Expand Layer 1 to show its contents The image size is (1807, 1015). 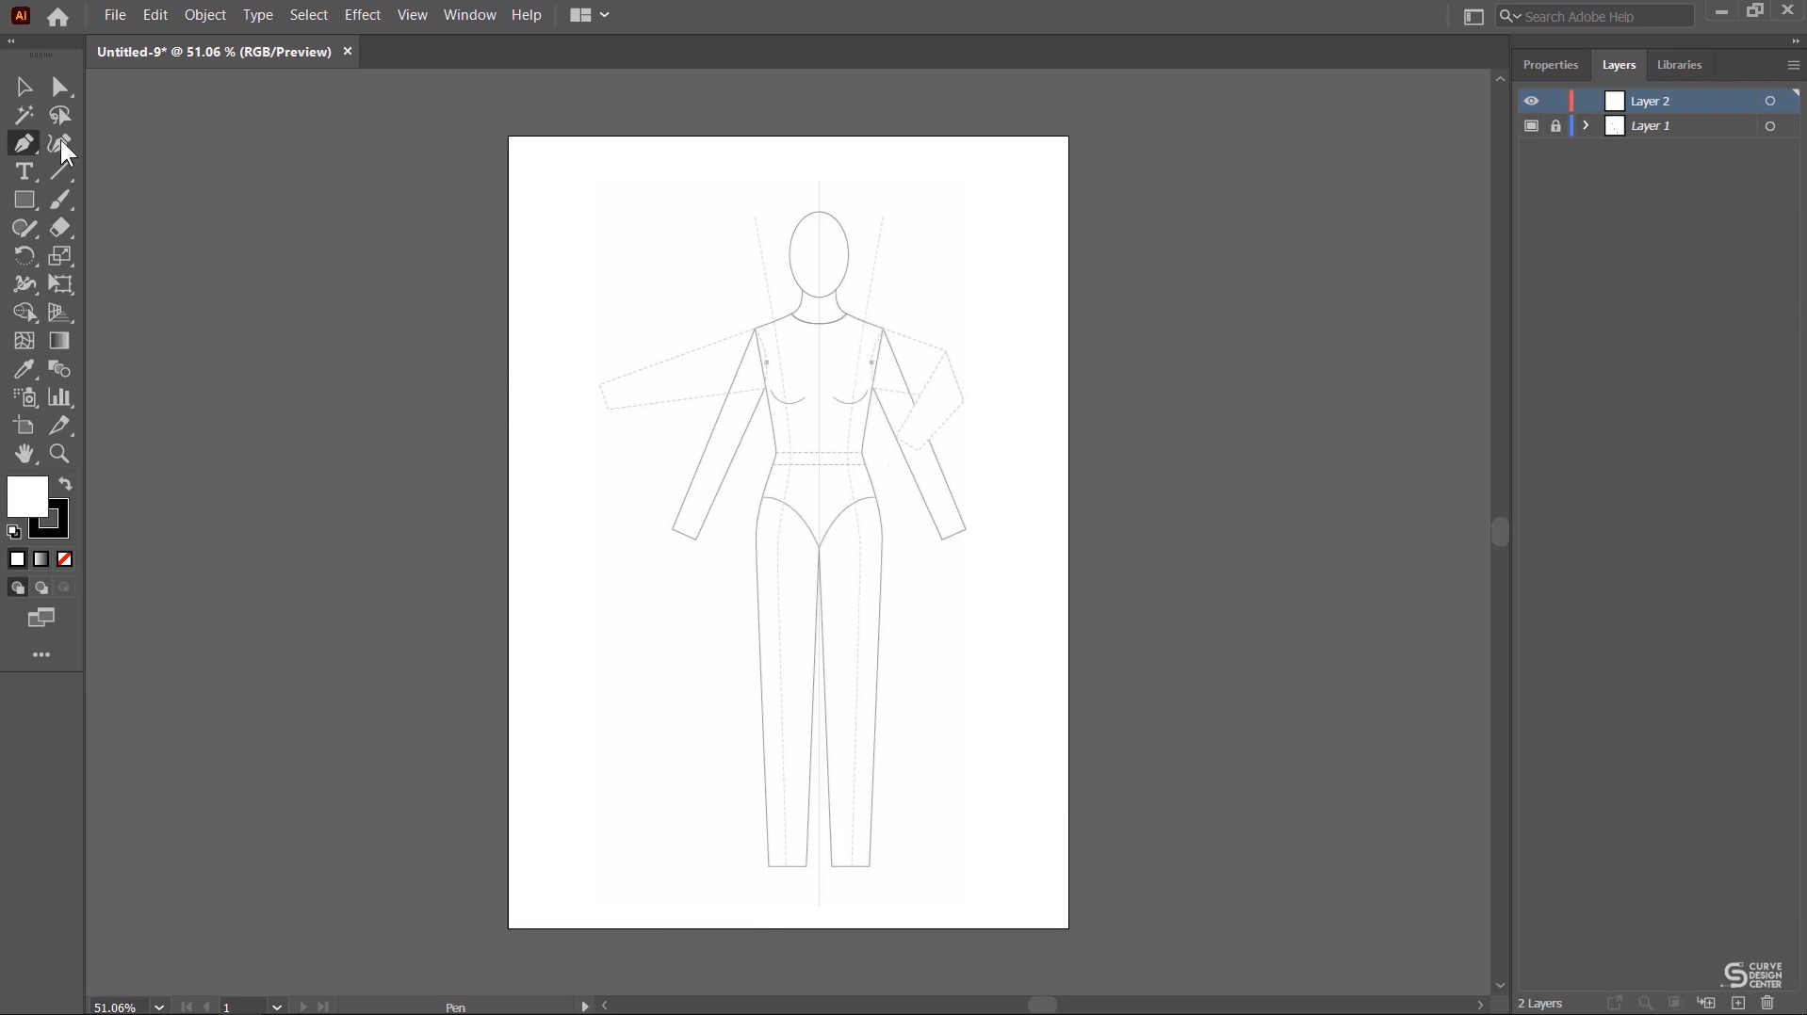pos(1585,125)
